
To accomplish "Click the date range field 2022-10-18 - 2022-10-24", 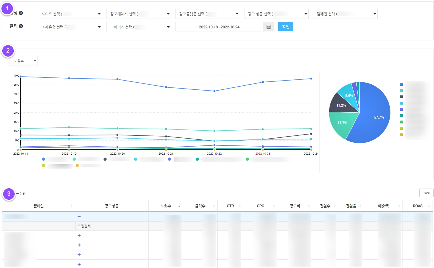I will point(219,27).
